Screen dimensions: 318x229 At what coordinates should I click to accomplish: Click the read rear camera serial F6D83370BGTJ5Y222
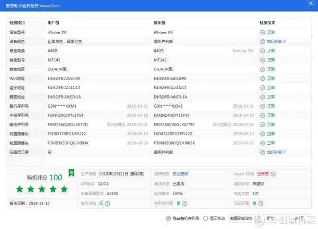pyautogui.click(x=173, y=134)
